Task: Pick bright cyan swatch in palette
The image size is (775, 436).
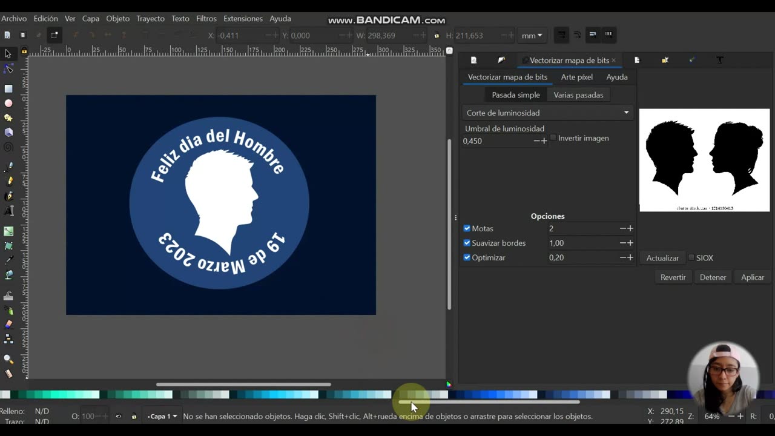Action: (273, 395)
